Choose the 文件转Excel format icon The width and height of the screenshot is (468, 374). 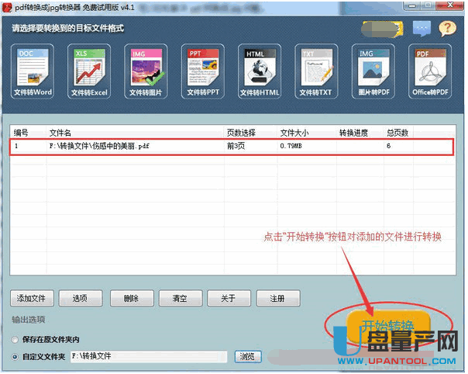(x=90, y=71)
